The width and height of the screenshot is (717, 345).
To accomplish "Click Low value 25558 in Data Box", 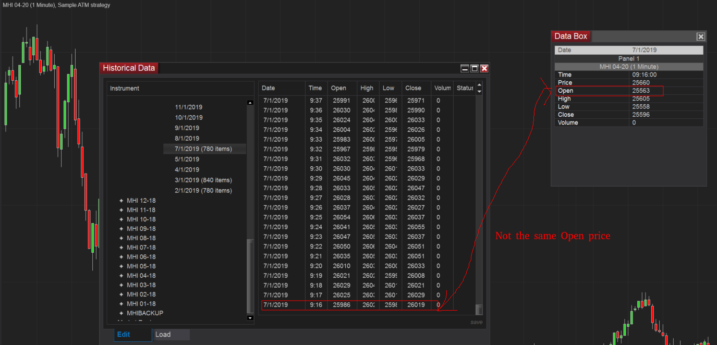I will tap(641, 107).
